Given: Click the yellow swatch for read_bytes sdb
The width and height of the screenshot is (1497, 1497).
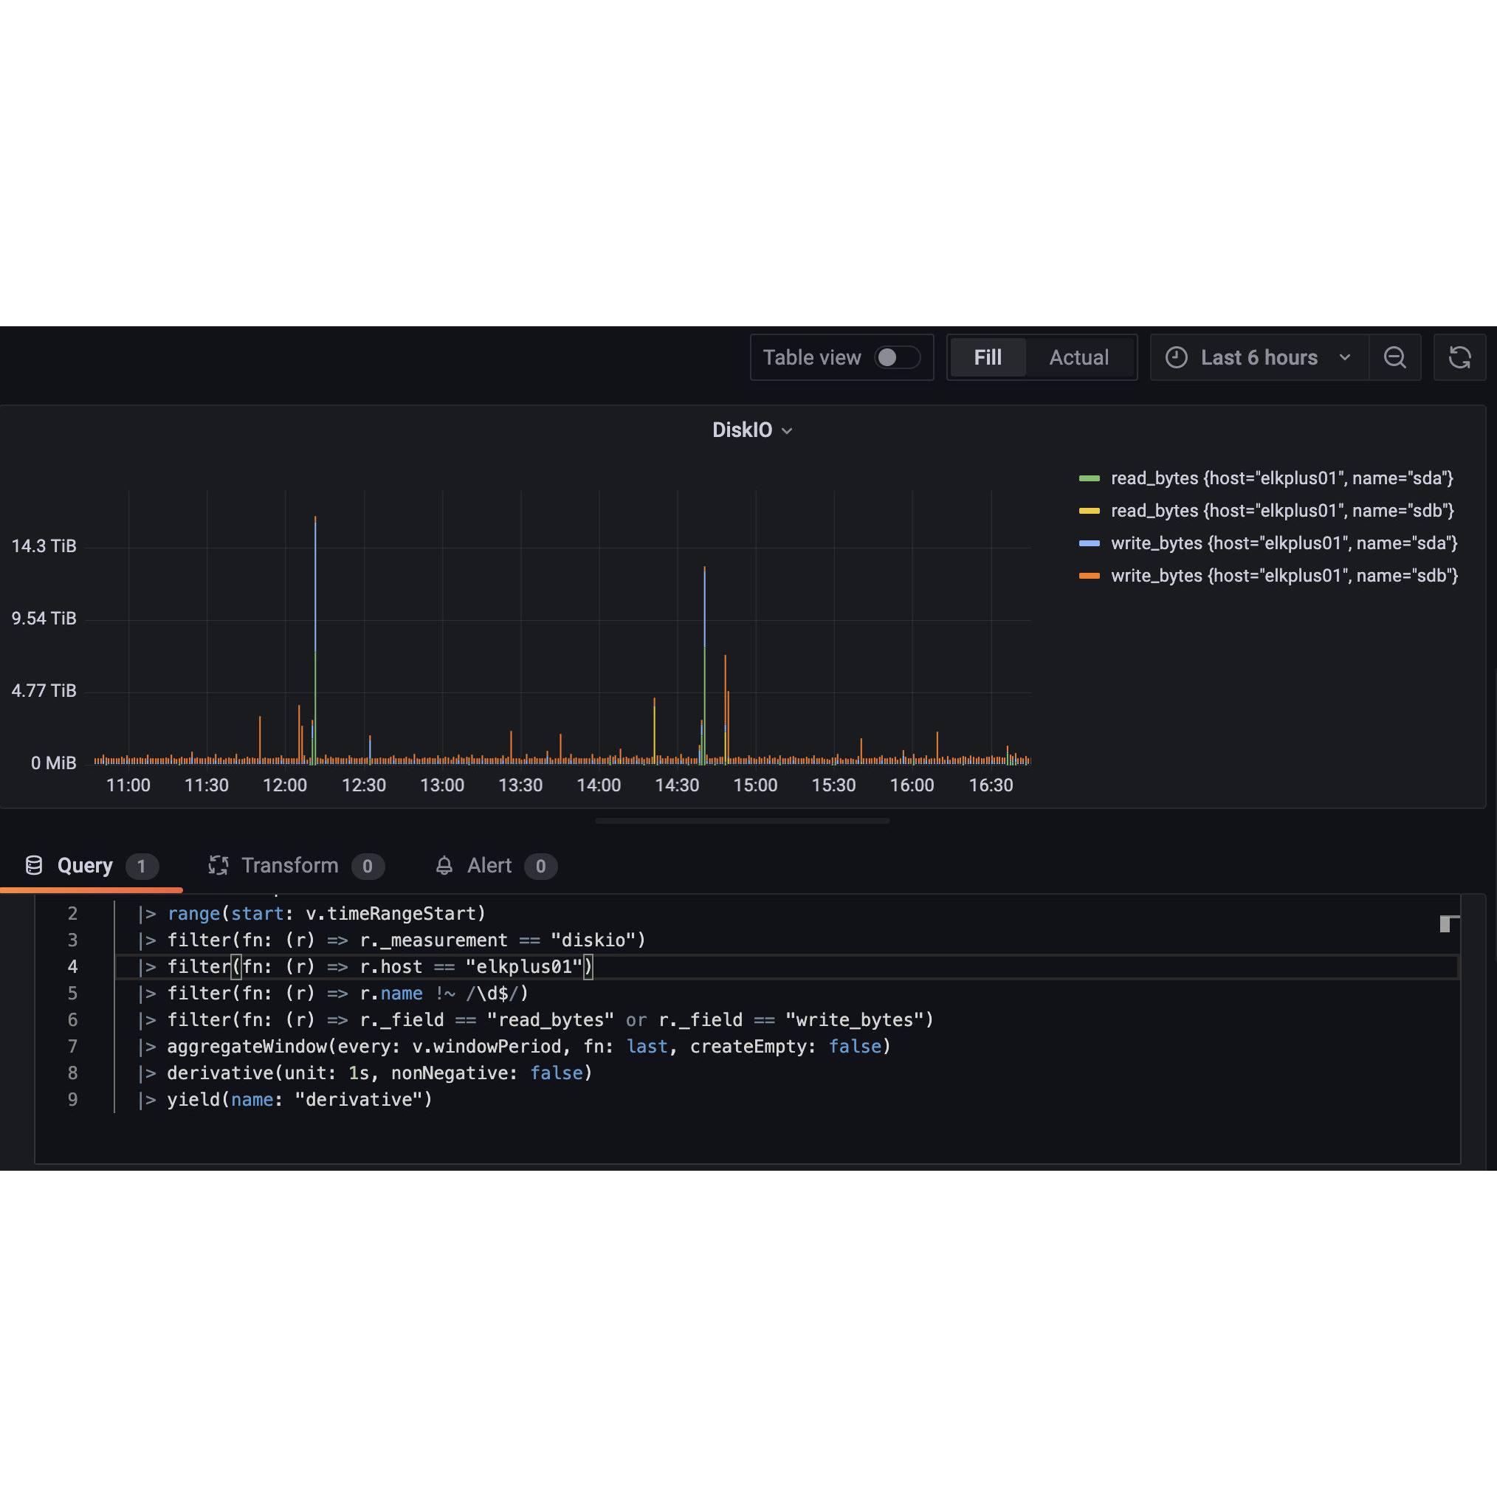Looking at the screenshot, I should tap(1088, 511).
